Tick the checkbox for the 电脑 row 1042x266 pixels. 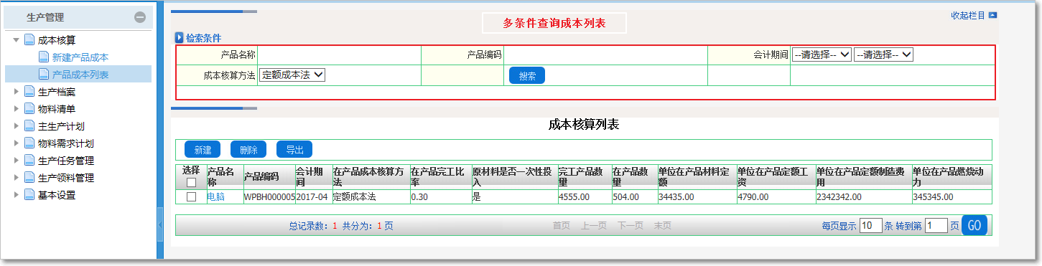tap(191, 196)
